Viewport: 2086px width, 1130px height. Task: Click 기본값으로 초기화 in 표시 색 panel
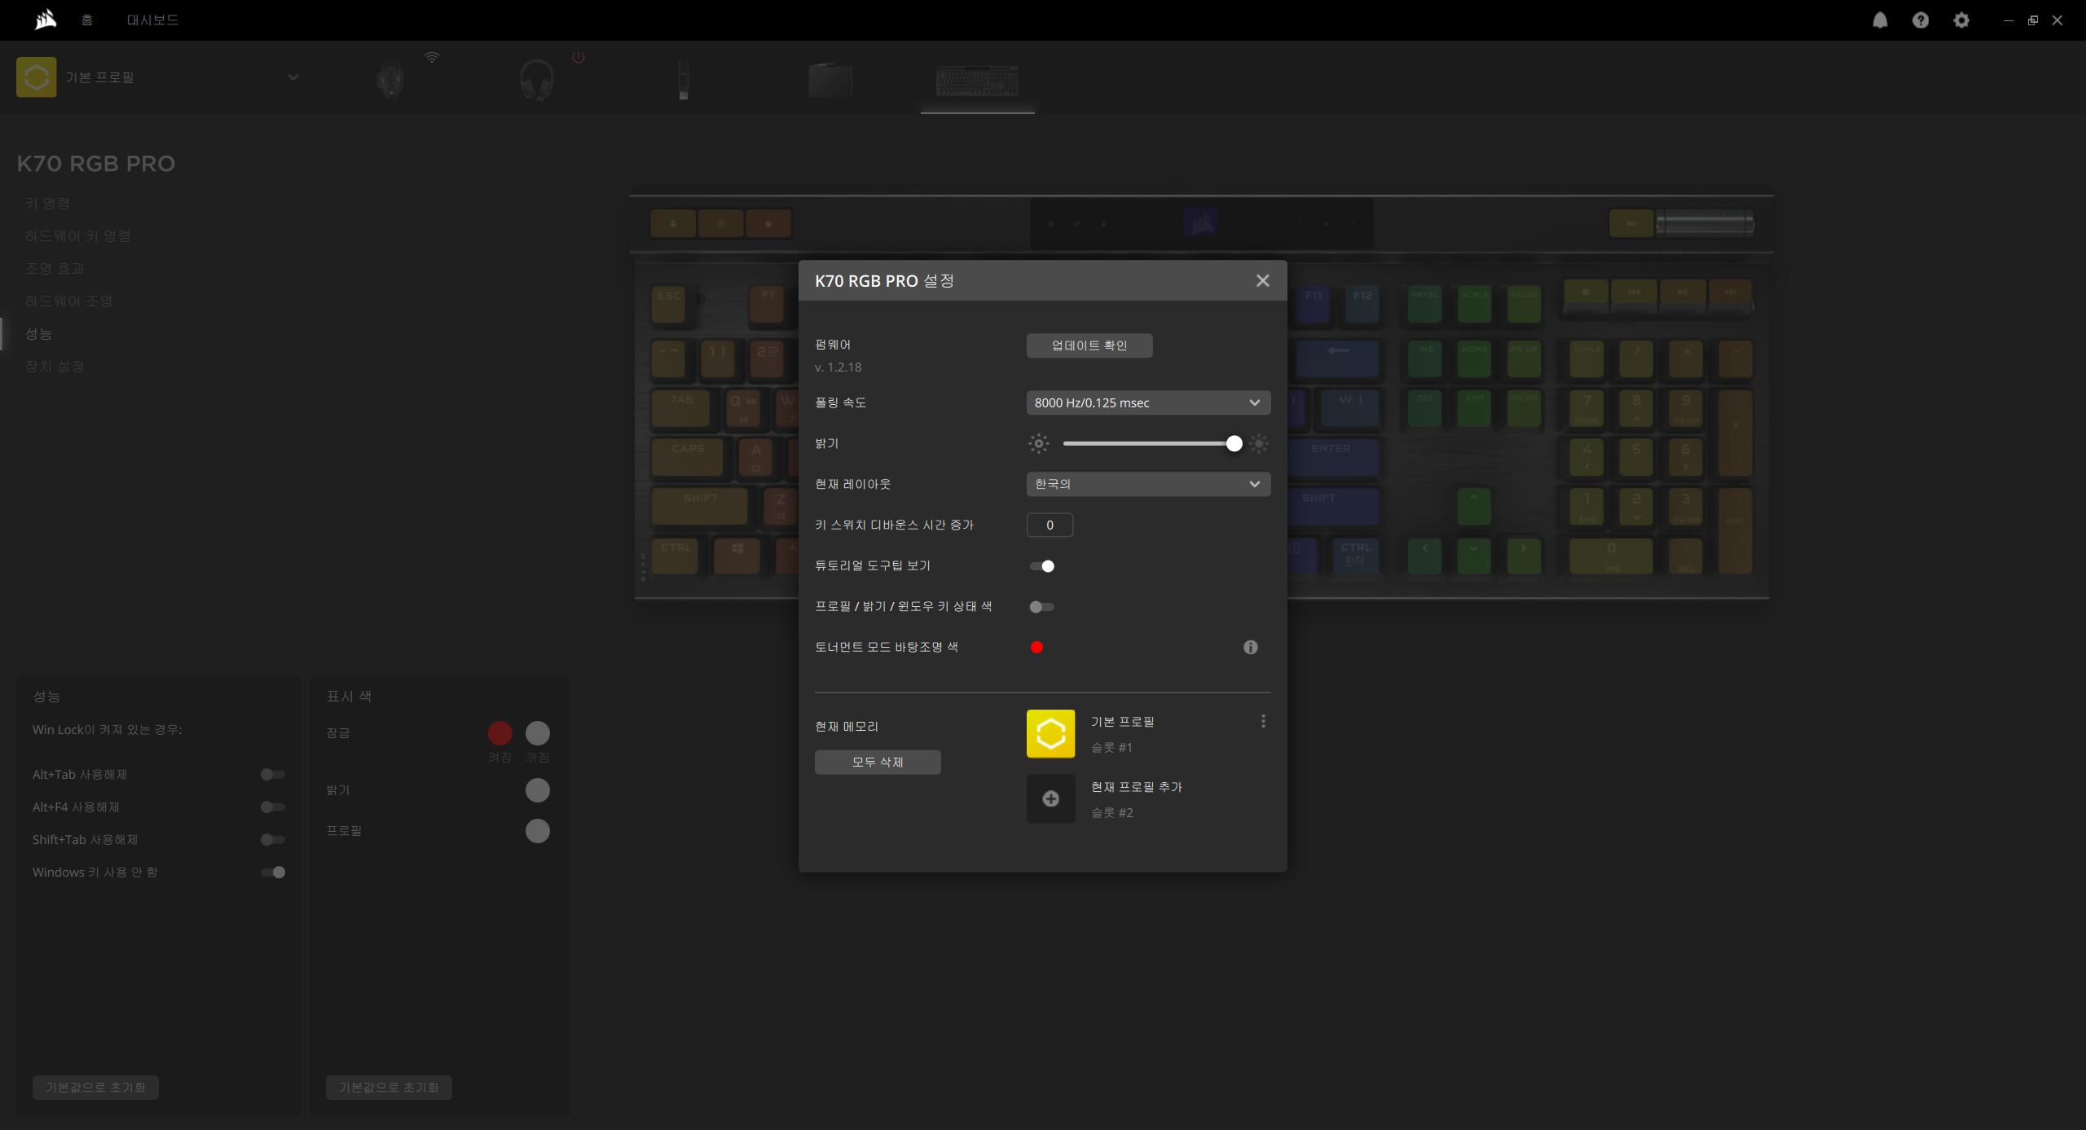389,1087
